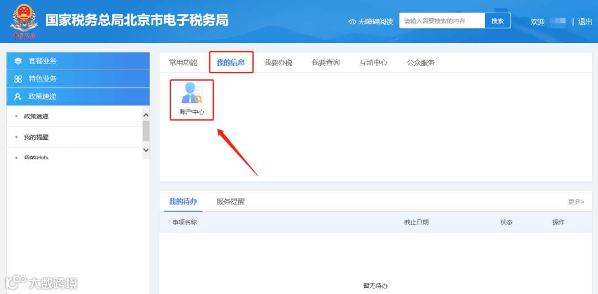
Task: Click the 事项名称 column header
Action: (184, 222)
